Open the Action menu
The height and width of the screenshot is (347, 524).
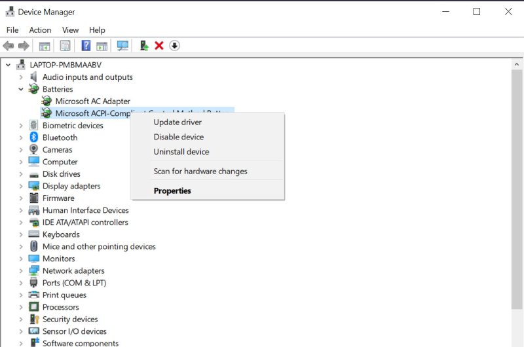click(x=40, y=30)
